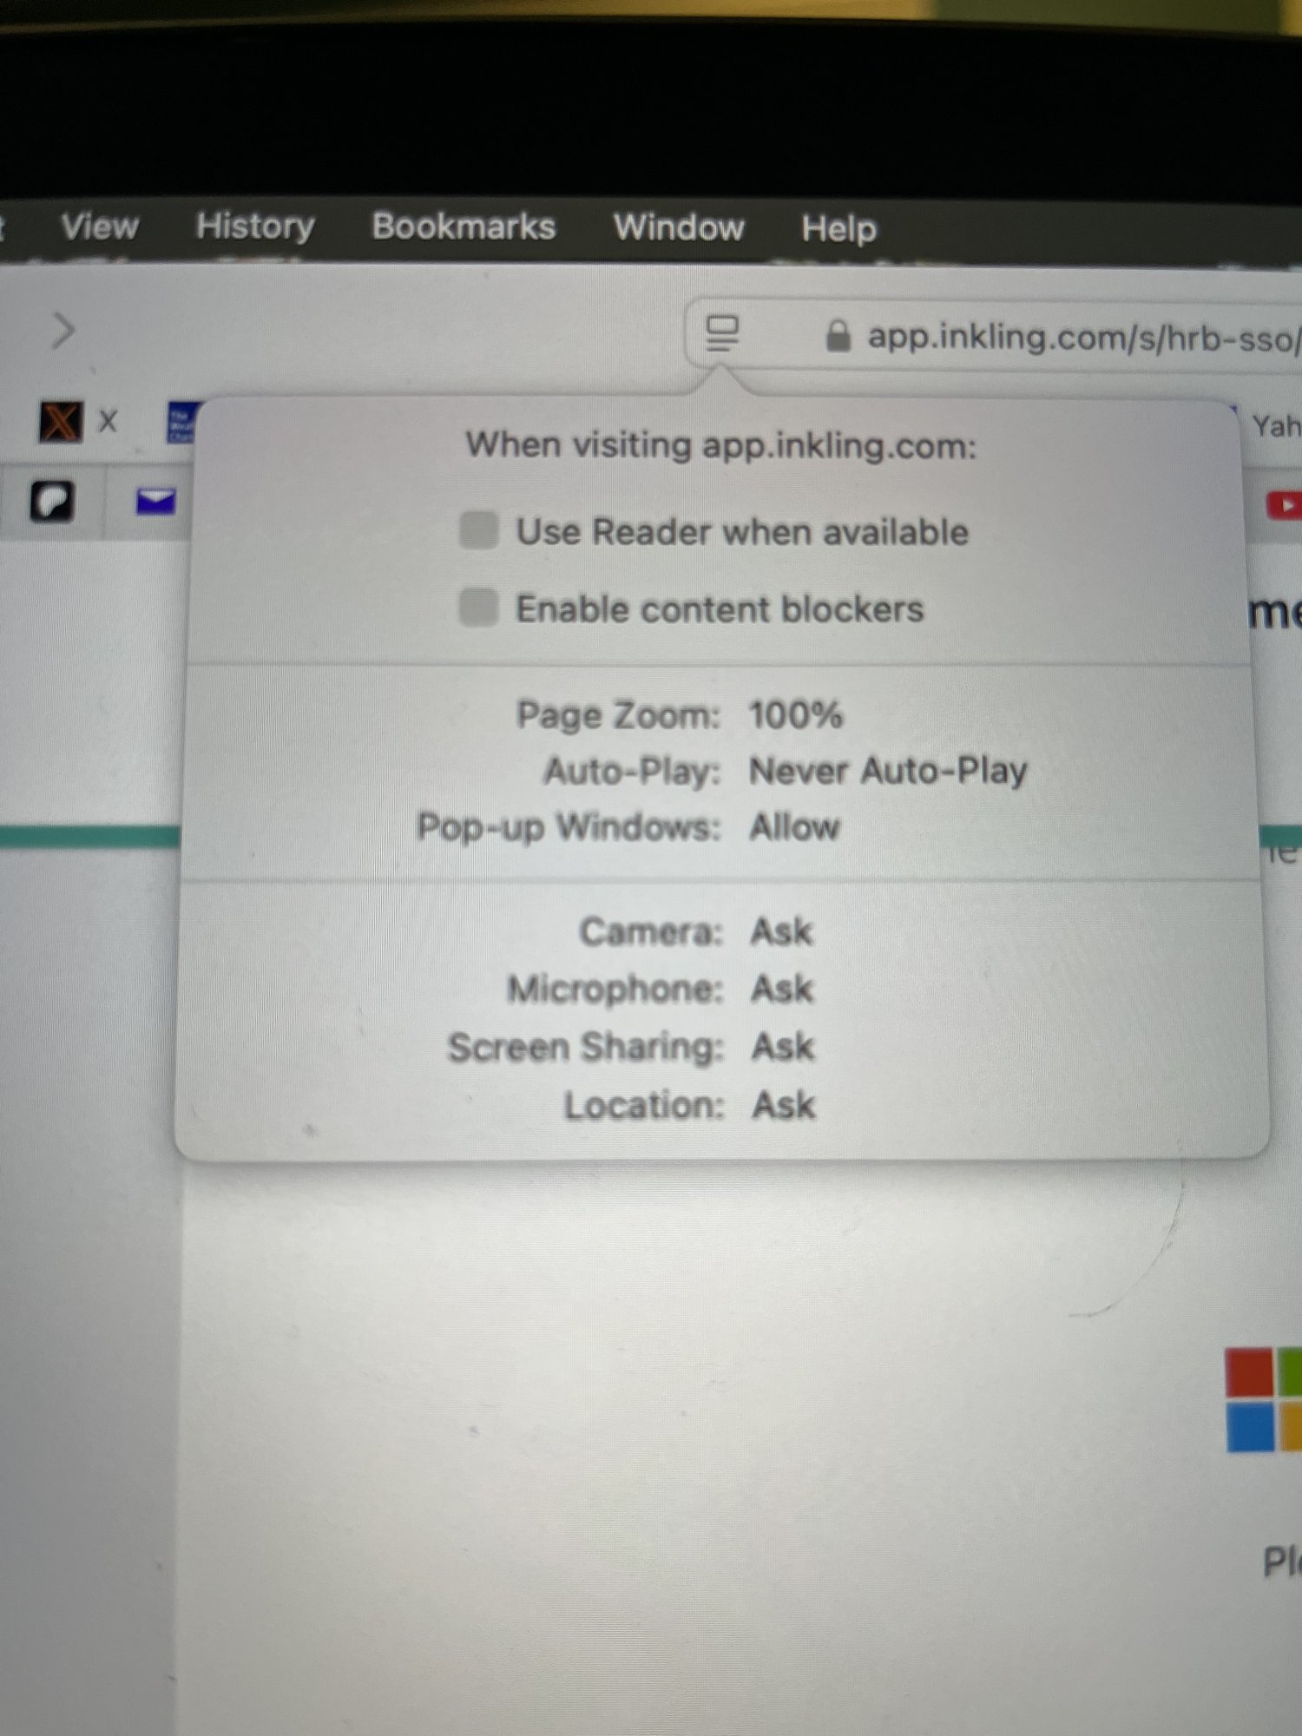This screenshot has width=1302, height=1736.
Task: Open the blue bookmark next to X
Action: 182,423
